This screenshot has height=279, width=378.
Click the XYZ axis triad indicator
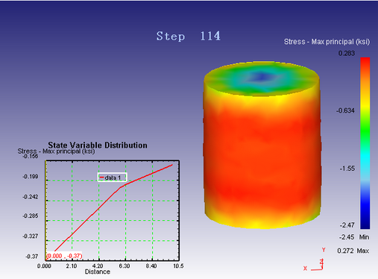[x=315, y=260]
